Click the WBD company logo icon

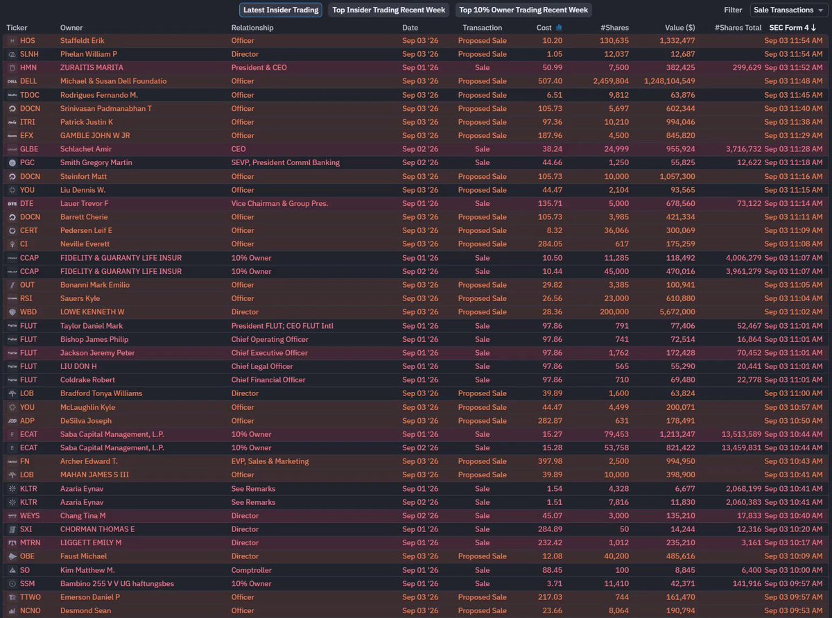tap(12, 312)
